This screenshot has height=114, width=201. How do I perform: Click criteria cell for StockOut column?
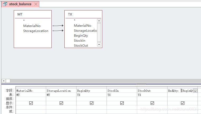[x=152, y=107]
